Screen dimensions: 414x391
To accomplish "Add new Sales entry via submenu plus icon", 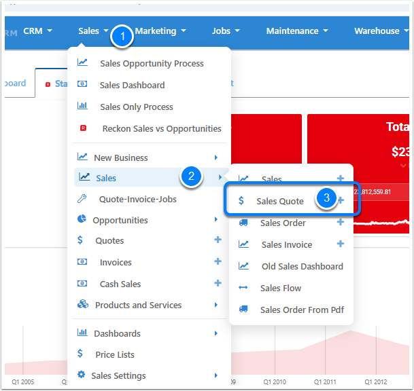I will 341,179.
